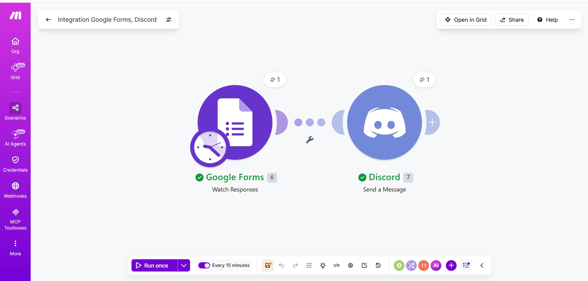The height and width of the screenshot is (281, 588).
Task: Open the Grid beta view from sidebar
Action: [15, 71]
